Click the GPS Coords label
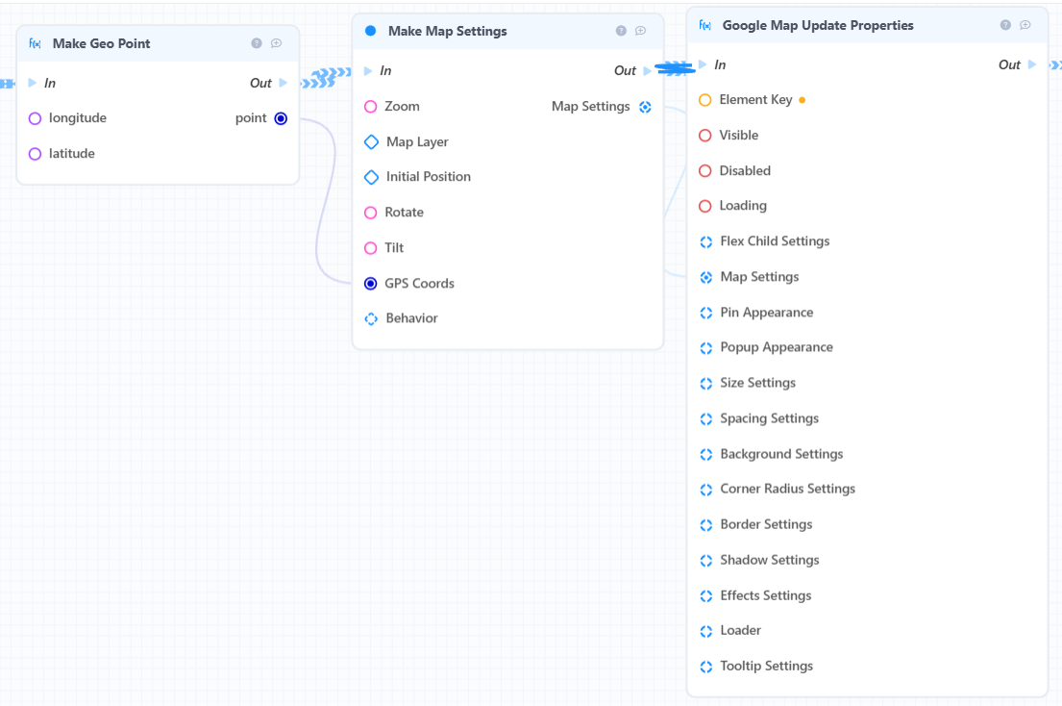The height and width of the screenshot is (706, 1062). tap(419, 283)
